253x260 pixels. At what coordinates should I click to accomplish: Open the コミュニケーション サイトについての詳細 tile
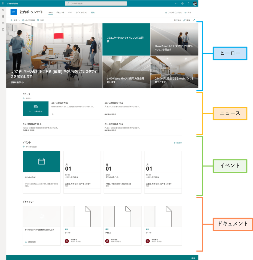[126, 39]
